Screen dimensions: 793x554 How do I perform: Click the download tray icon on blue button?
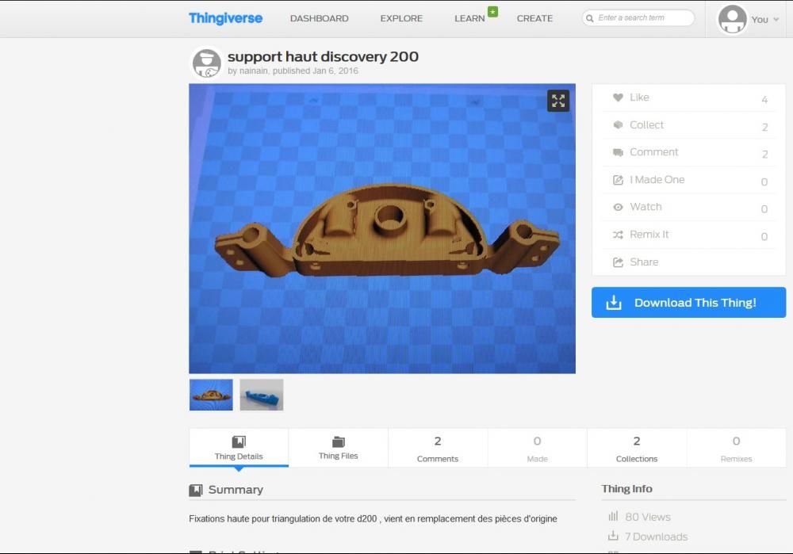614,302
